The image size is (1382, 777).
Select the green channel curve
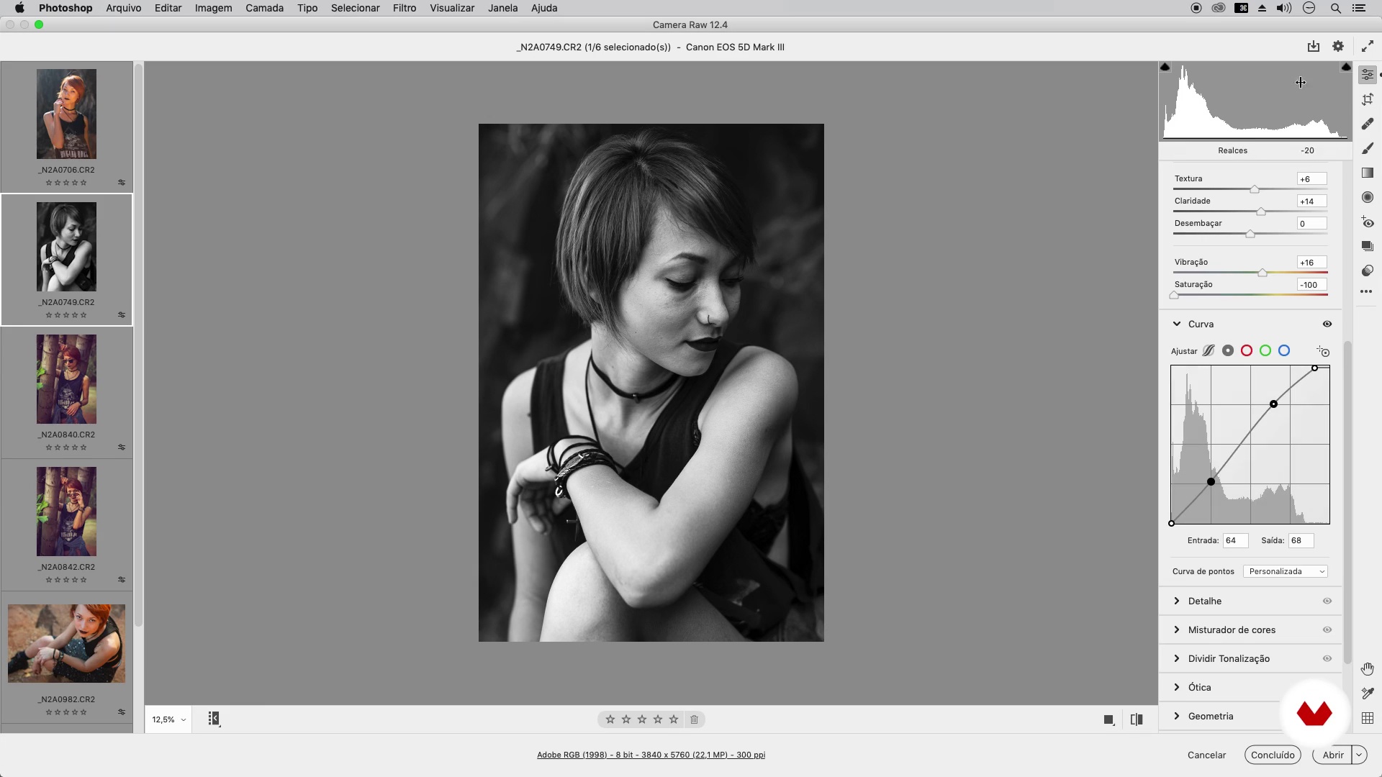pyautogui.click(x=1265, y=351)
